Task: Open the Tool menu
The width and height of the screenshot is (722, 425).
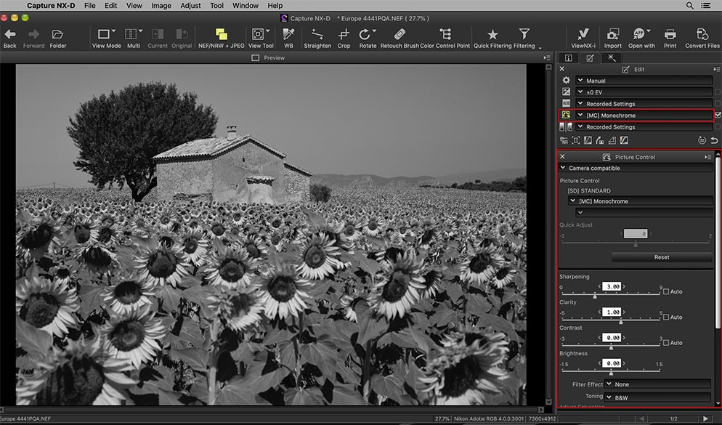Action: pyautogui.click(x=216, y=6)
